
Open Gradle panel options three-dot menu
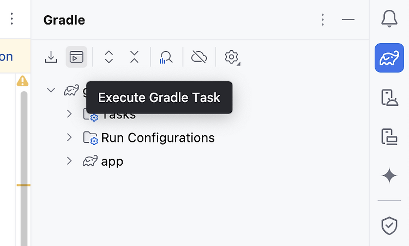pos(323,20)
